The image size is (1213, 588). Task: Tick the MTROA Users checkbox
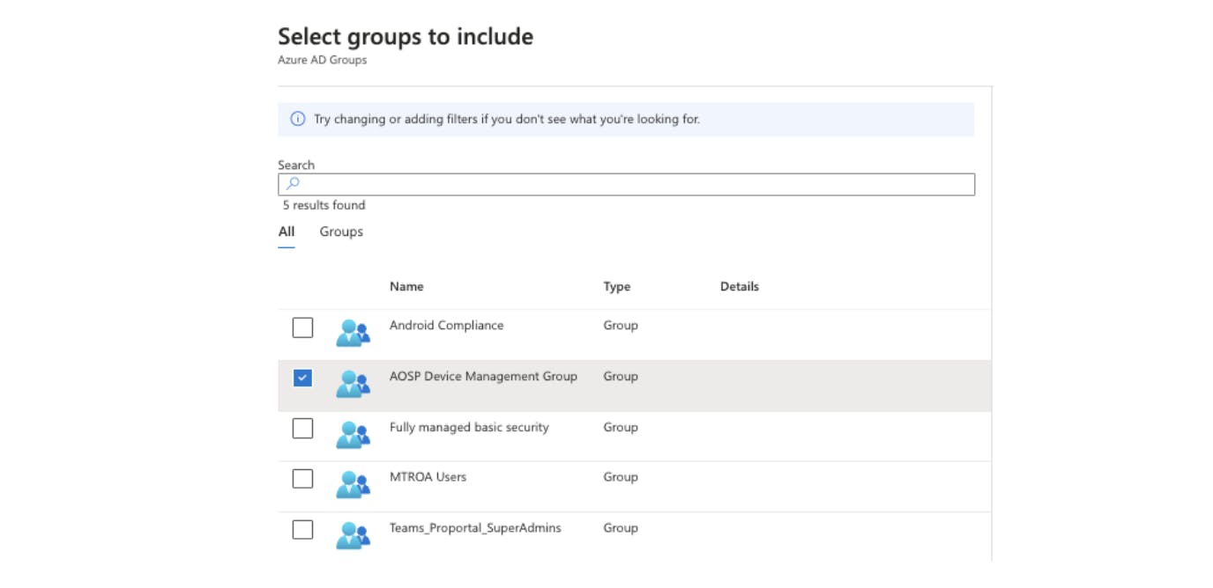click(302, 479)
